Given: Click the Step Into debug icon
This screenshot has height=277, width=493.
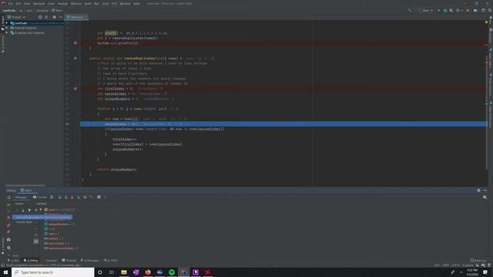Looking at the screenshot, I should 65,197.
